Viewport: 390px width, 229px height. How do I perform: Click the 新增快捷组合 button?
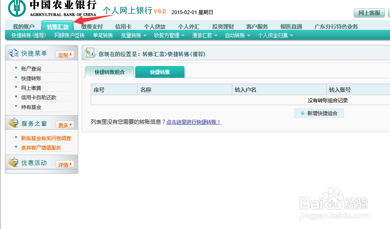tap(319, 113)
